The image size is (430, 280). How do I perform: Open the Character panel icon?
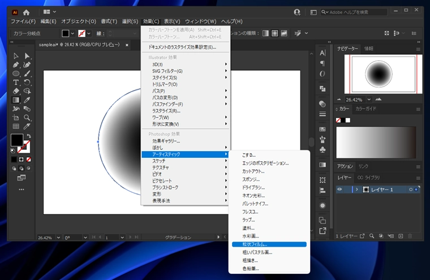(x=322, y=53)
